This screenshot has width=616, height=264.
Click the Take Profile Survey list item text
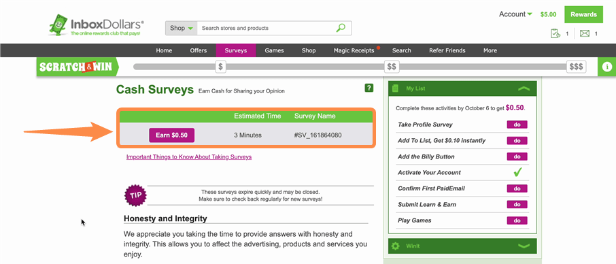(425, 125)
